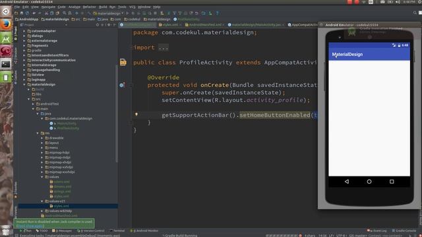Screen dimensions: 422x237
Task: Expand the listview folder
Action: (24, 74)
